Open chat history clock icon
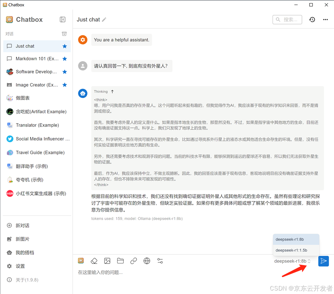The width and height of the screenshot is (334, 294). (312, 19)
